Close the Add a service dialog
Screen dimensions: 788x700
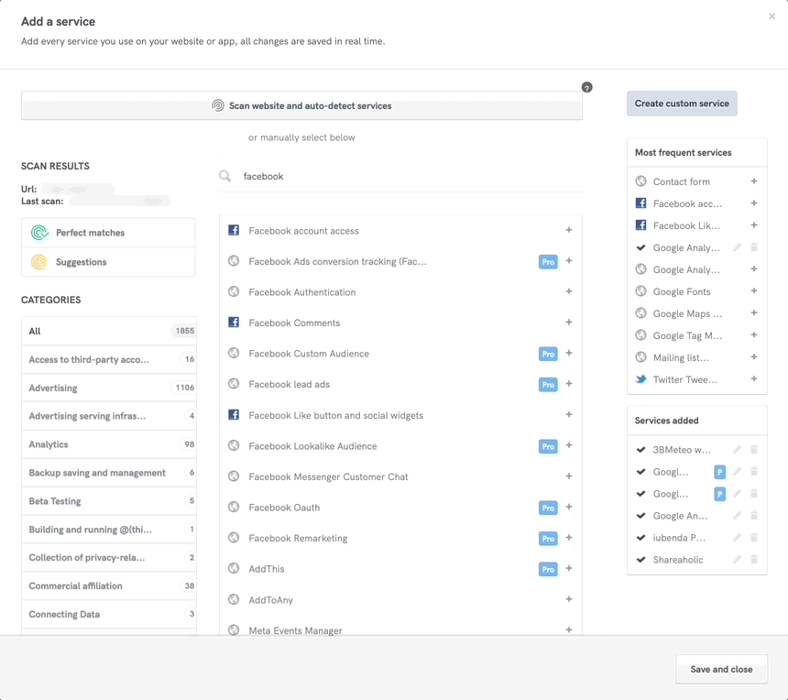[x=772, y=16]
